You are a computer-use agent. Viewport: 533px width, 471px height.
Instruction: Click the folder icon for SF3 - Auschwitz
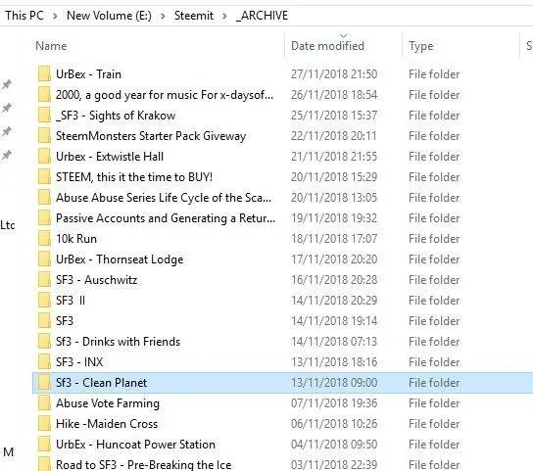44,280
